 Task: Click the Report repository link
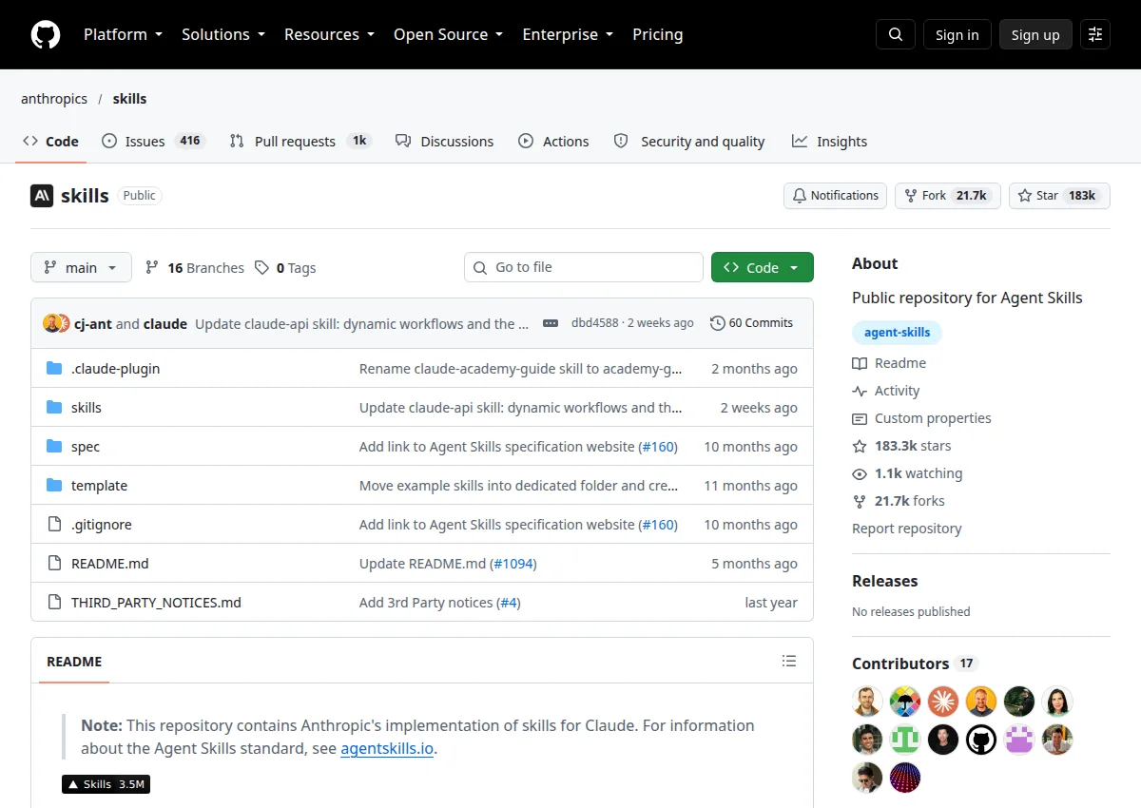click(907, 529)
